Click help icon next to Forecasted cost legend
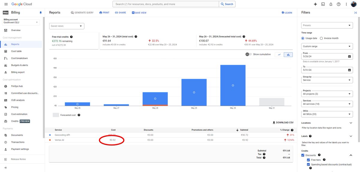 pyautogui.click(x=79, y=115)
